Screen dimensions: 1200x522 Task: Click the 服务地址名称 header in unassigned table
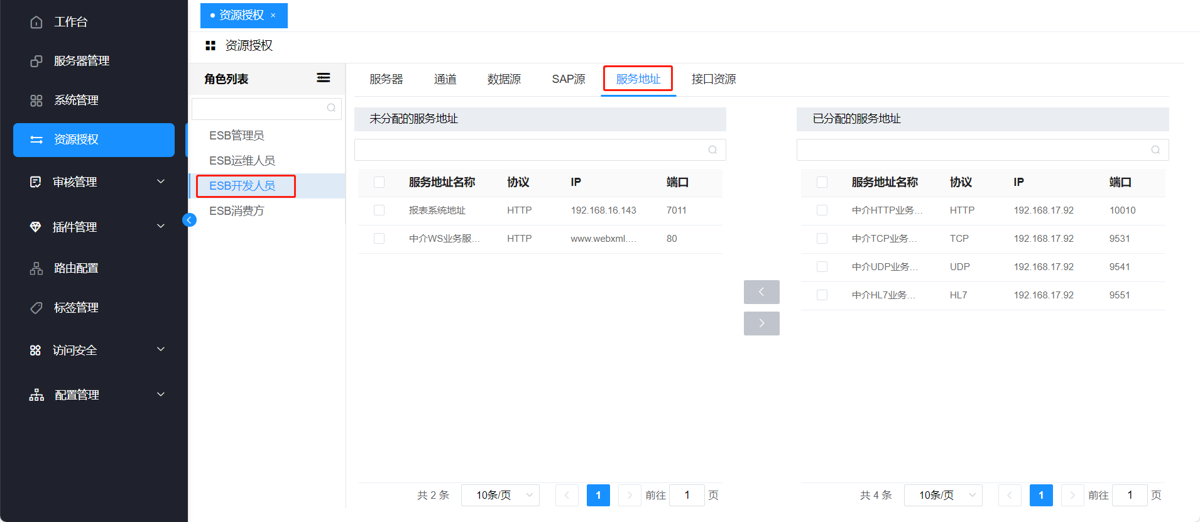coord(442,182)
